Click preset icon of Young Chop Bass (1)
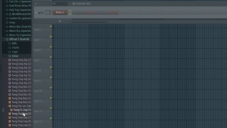227x128 pixels. point(10,87)
